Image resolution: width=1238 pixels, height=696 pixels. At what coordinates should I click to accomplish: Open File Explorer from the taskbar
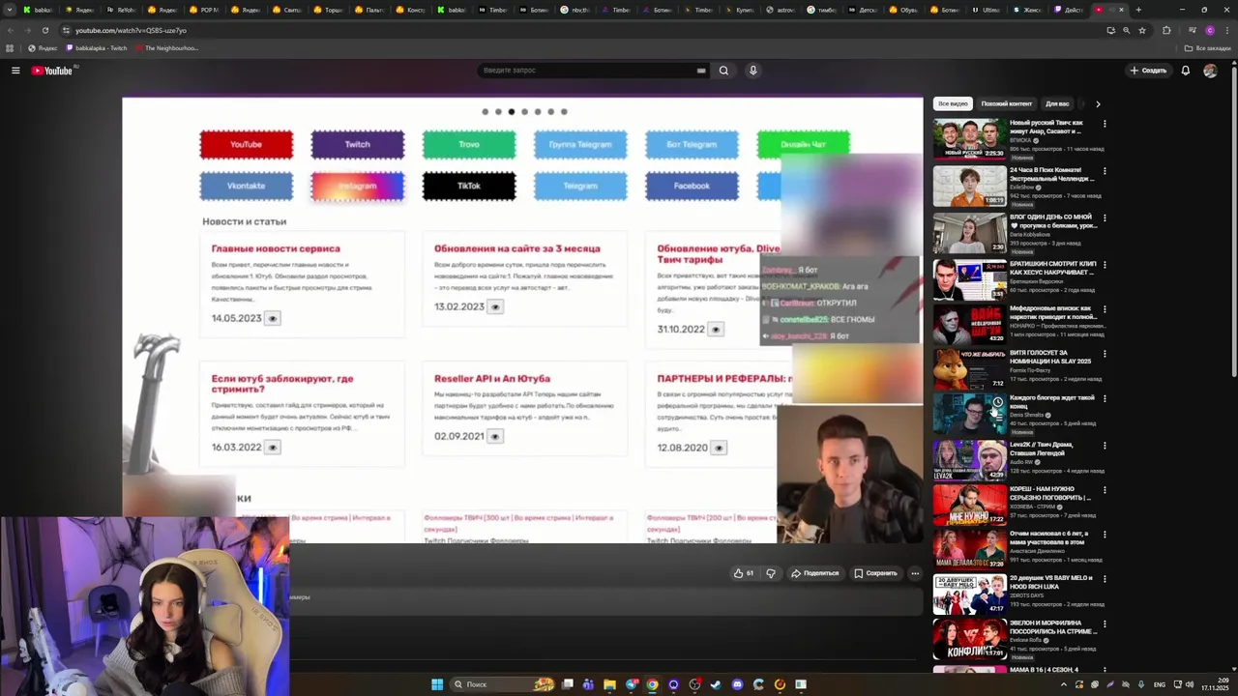pyautogui.click(x=610, y=684)
